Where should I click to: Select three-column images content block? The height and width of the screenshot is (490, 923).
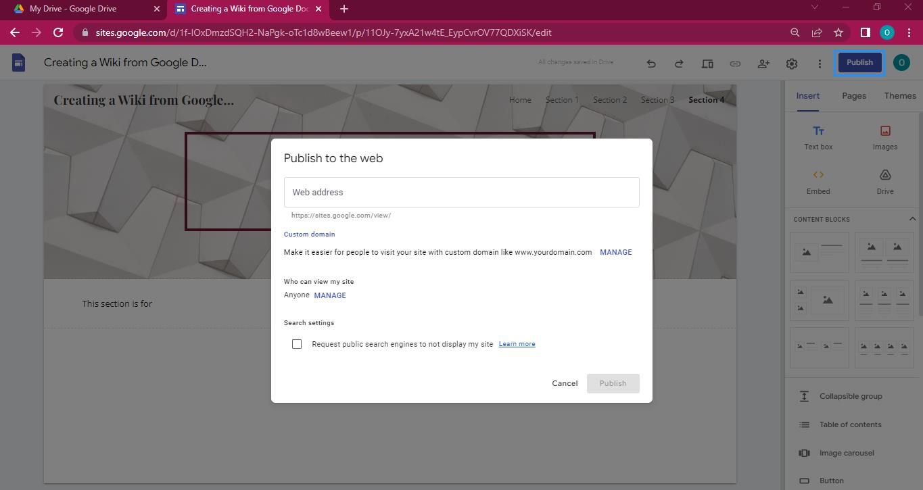[884, 300]
